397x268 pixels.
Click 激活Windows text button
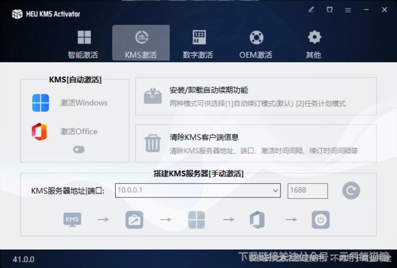click(84, 103)
